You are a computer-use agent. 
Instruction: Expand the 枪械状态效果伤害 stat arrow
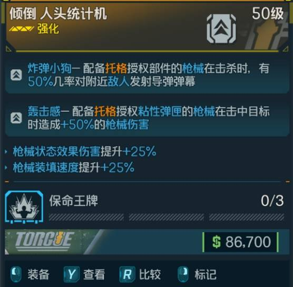[x=6, y=151]
